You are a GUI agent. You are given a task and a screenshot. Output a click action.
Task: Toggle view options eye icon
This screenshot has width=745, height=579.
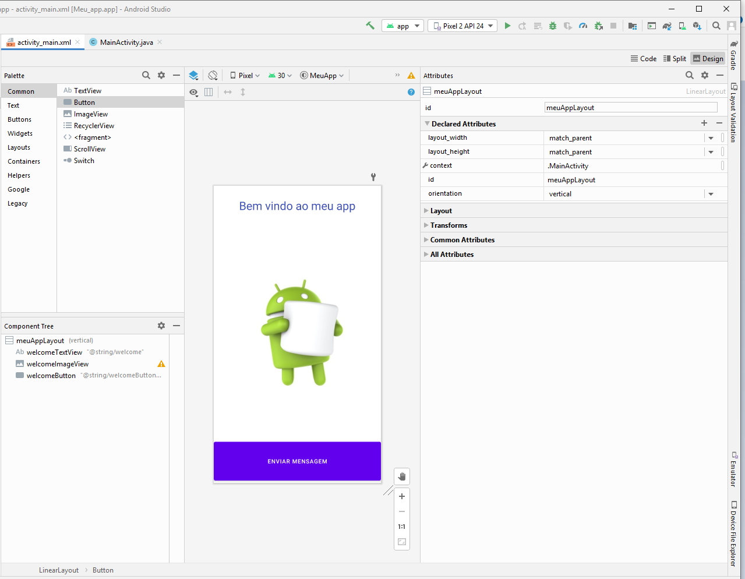tap(193, 92)
